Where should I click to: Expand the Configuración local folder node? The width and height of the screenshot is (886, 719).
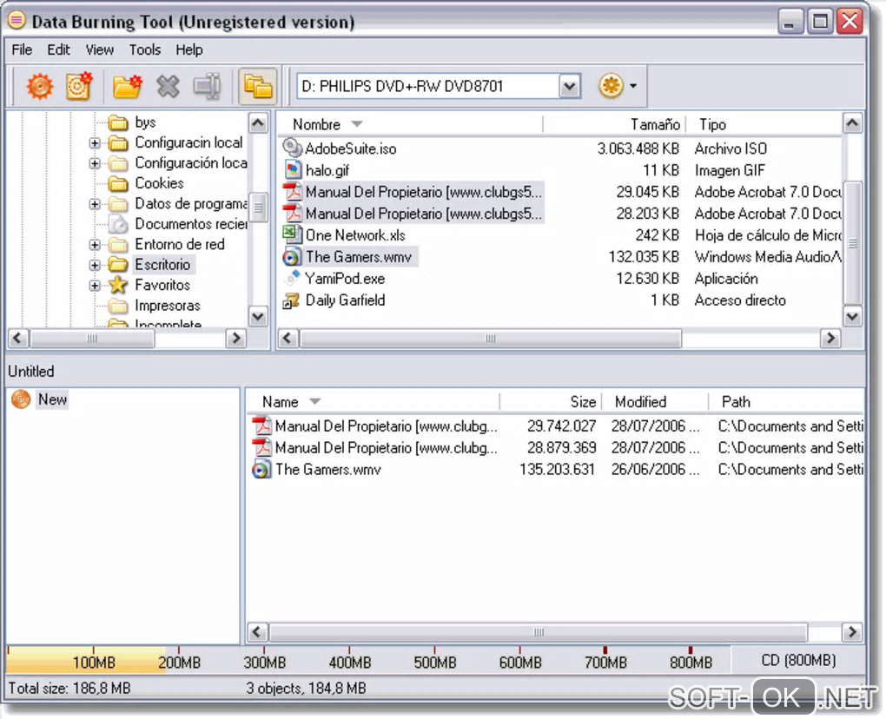point(95,163)
